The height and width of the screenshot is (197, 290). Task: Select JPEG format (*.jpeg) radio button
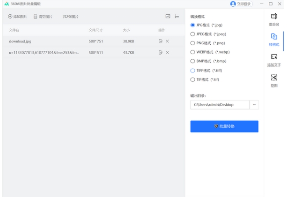click(192, 34)
